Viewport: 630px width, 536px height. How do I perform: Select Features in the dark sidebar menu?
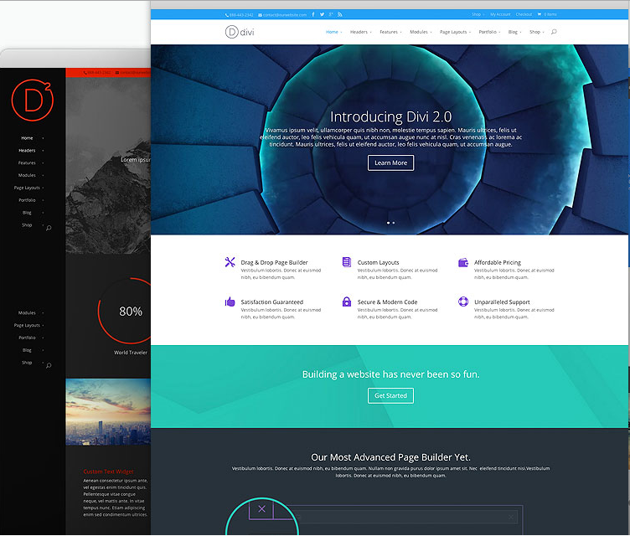click(28, 162)
